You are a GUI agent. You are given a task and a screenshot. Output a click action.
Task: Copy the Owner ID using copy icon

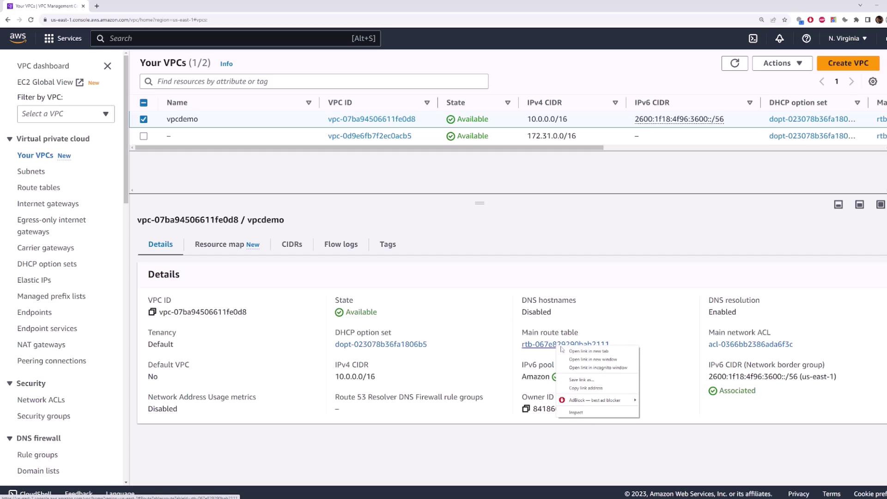[526, 408]
